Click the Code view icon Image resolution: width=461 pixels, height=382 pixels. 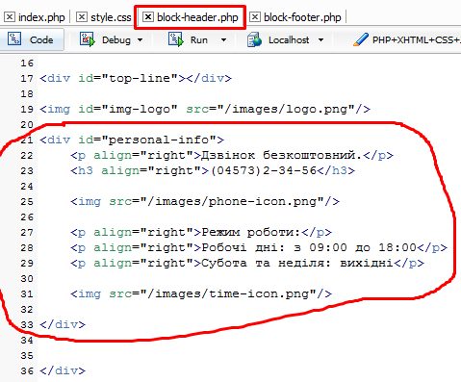tap(14, 39)
